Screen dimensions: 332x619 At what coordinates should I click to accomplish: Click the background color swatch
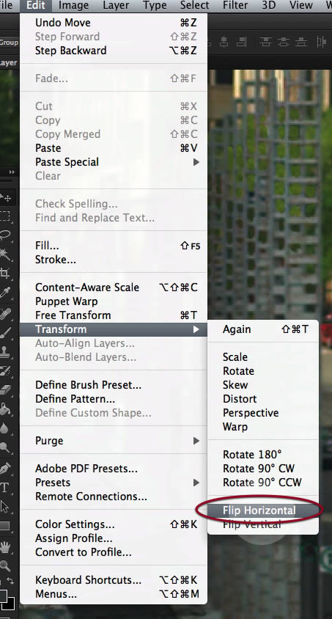click(x=10, y=602)
